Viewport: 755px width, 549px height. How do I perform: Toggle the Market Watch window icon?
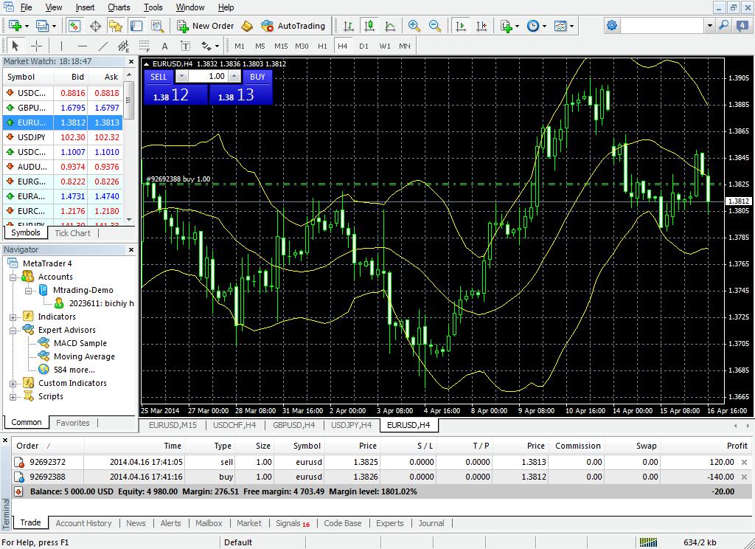tap(74, 26)
